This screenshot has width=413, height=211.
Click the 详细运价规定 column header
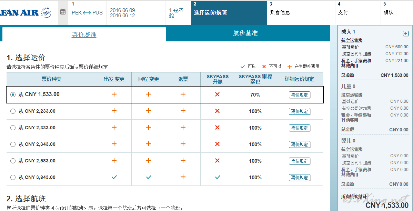(x=300, y=79)
